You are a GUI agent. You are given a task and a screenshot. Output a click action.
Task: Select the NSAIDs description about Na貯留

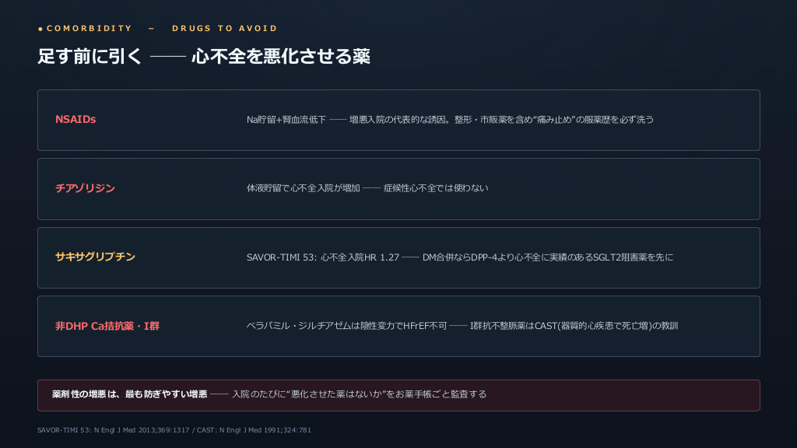point(450,120)
